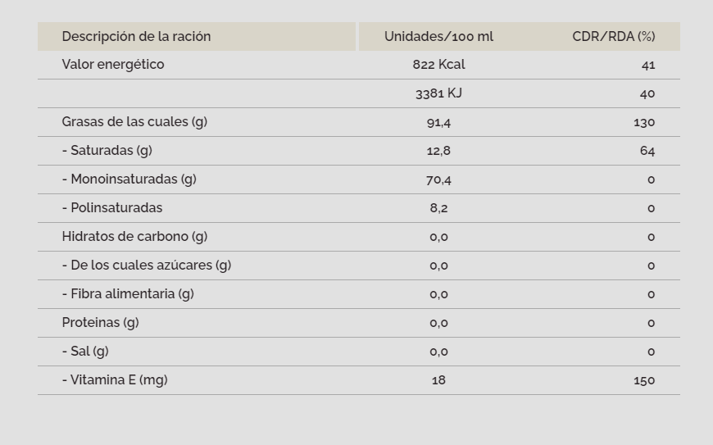713x445 pixels.
Task: Select the "- Monoinsaturadas (g)" label
Action: tap(129, 179)
